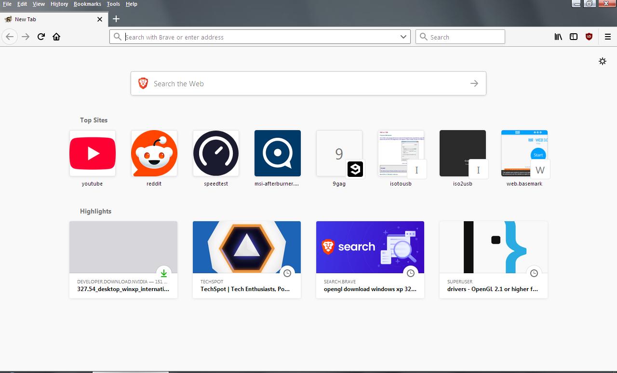Go forward to next page
This screenshot has height=373, width=617.
click(26, 37)
